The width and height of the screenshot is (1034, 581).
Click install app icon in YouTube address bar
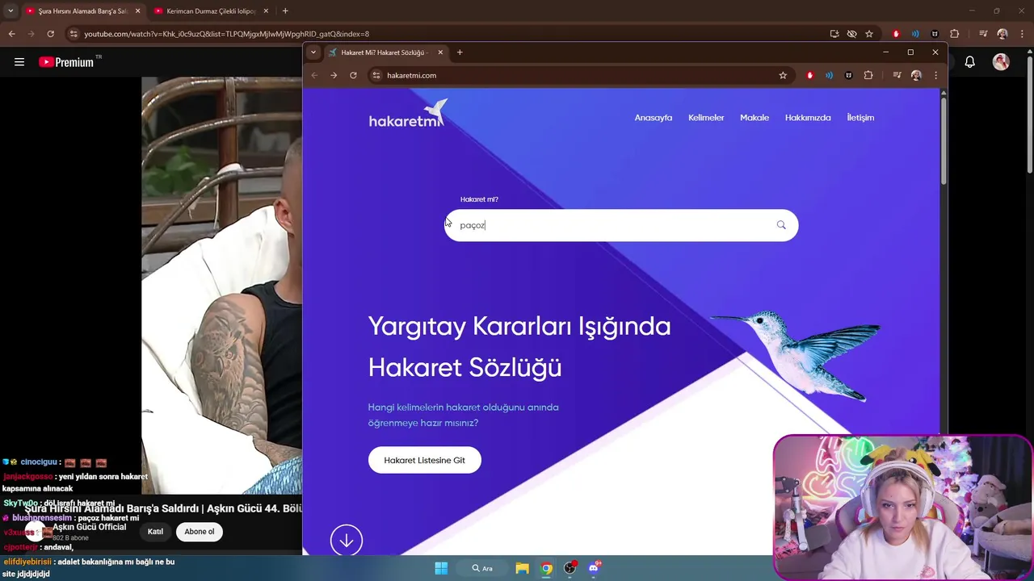tap(834, 34)
